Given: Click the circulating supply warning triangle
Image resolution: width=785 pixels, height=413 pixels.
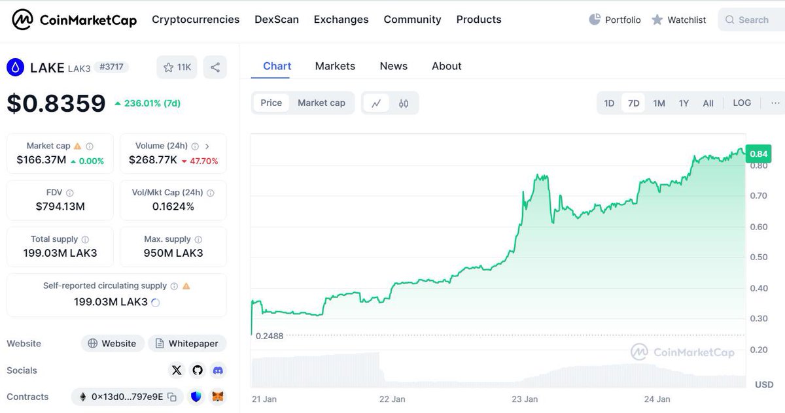Looking at the screenshot, I should [186, 286].
